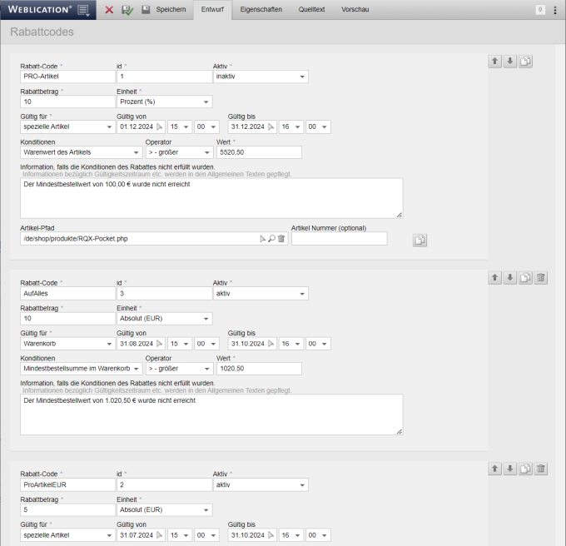The image size is (566, 546).
Task: Click the Rabatt-Code field containing AufAlles
Action: (x=67, y=293)
